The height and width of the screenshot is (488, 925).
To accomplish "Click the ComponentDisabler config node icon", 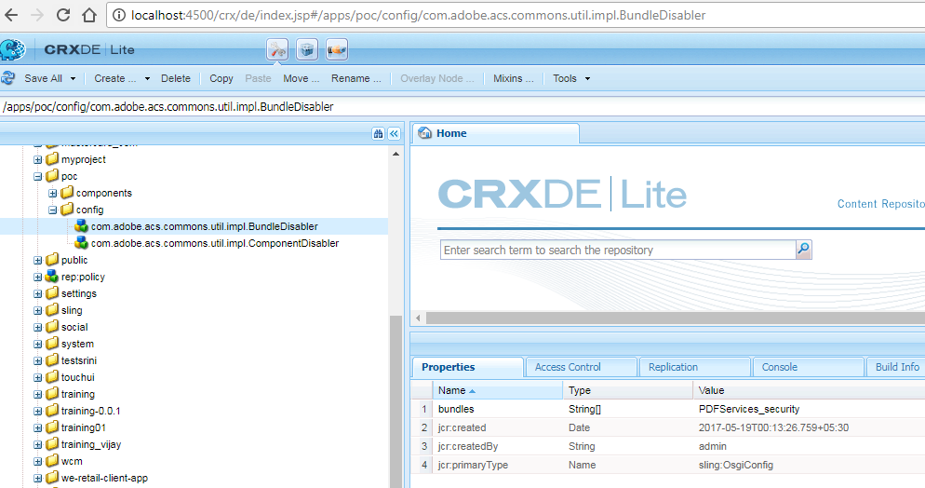I will 81,243.
